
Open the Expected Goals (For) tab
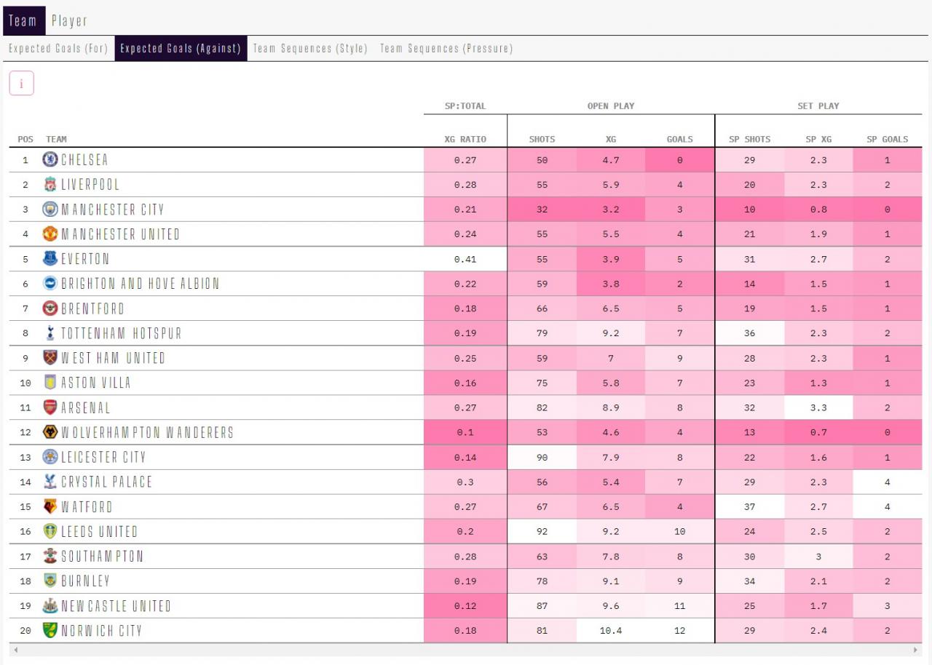point(58,49)
